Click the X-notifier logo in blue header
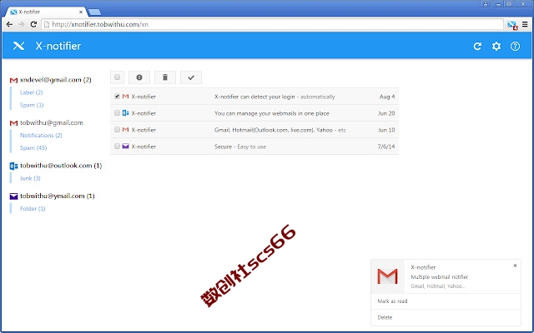The image size is (534, 333). point(18,46)
